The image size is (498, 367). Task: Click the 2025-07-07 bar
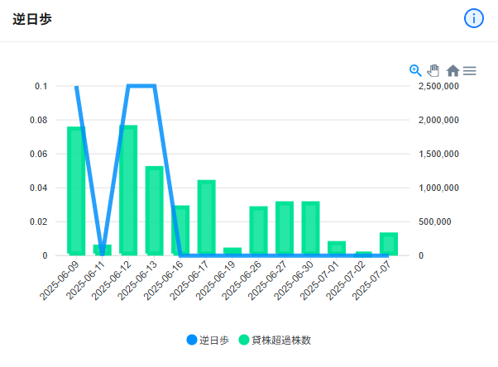[389, 244]
